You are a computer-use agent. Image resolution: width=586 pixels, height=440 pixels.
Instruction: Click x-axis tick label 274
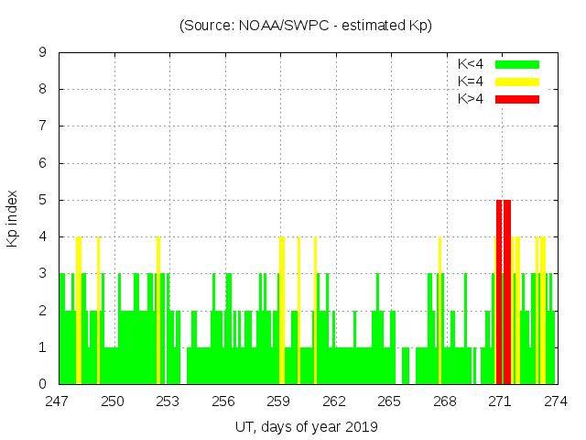pyautogui.click(x=556, y=401)
